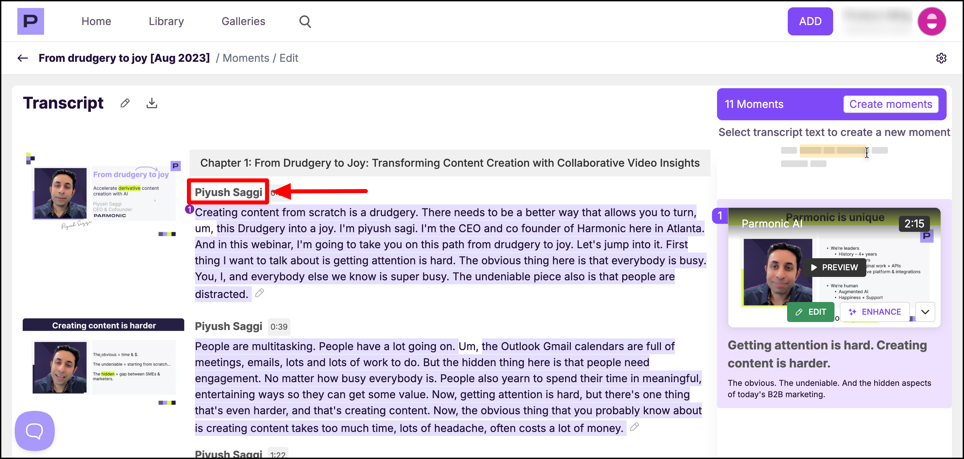Click the moment number 1 marker in the transcript
The width and height of the screenshot is (964, 459).
pyautogui.click(x=189, y=209)
